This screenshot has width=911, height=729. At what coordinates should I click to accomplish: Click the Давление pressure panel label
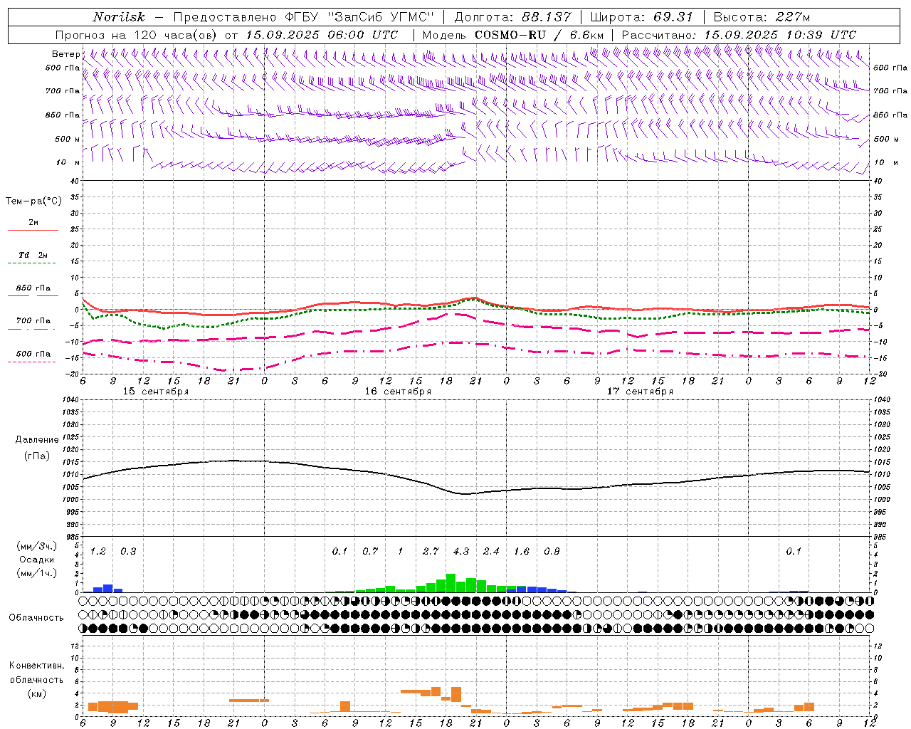tap(37, 440)
